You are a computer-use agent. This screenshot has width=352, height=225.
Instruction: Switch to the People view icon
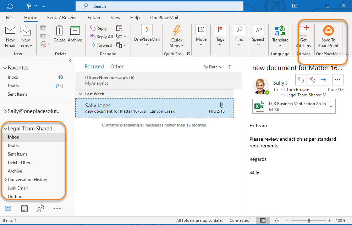41,208
